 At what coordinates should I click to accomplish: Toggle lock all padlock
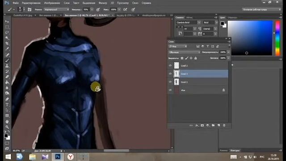pyautogui.click(x=196, y=58)
